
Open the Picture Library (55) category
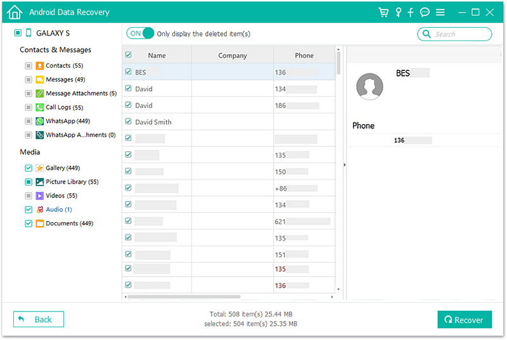72,182
